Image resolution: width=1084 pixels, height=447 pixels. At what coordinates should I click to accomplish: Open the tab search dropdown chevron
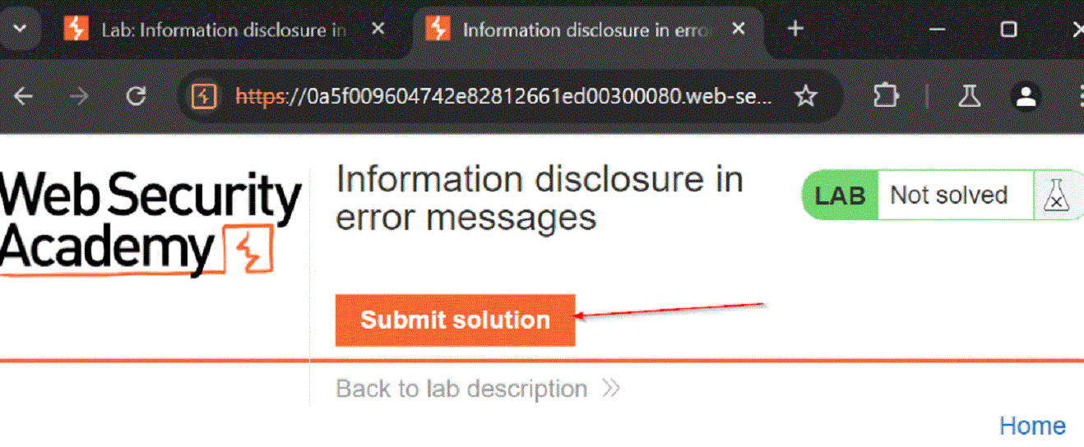20,28
